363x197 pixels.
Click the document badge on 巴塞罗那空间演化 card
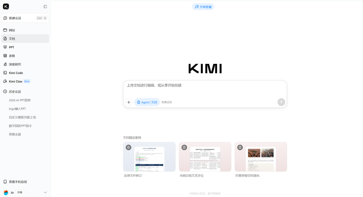[x=240, y=147]
